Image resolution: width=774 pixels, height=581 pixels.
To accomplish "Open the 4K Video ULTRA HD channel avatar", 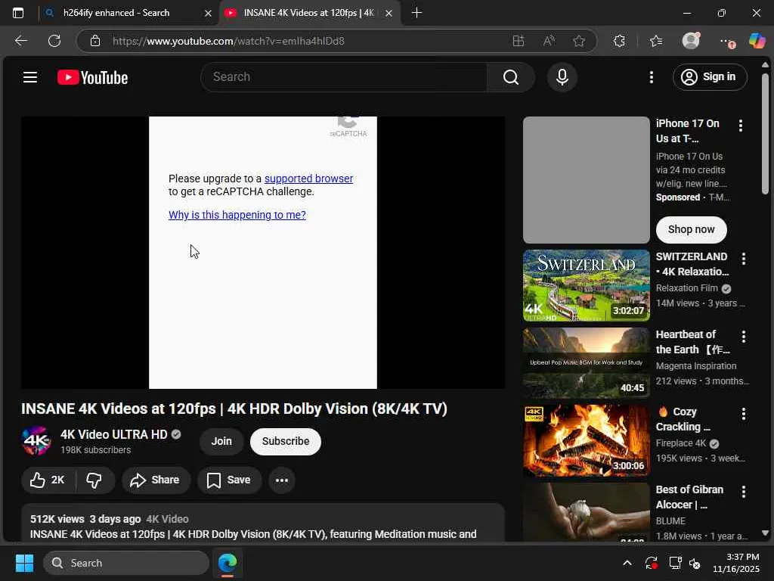I will pyautogui.click(x=36, y=441).
